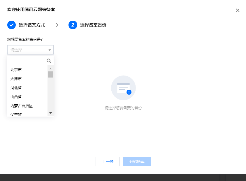Choose 北京市 from the list

[x=27, y=70]
